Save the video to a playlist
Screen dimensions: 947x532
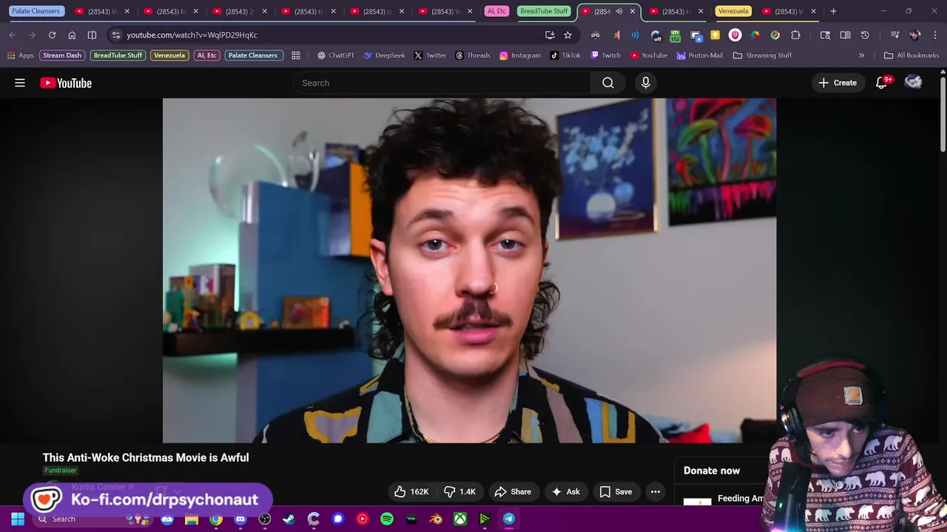point(616,491)
